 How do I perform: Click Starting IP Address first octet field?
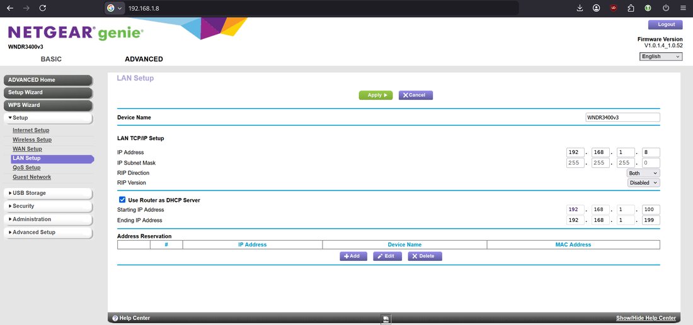tap(575, 210)
